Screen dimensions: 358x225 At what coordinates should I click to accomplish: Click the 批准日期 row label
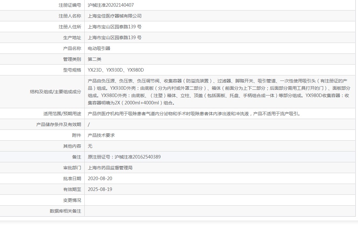tap(72, 179)
